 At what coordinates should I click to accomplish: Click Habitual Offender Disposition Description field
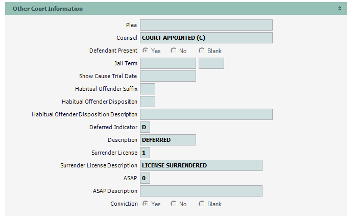tap(206, 114)
